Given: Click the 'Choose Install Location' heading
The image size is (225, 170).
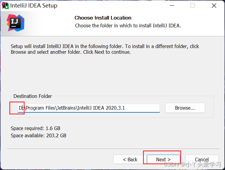Looking at the screenshot, I should (x=103, y=18).
